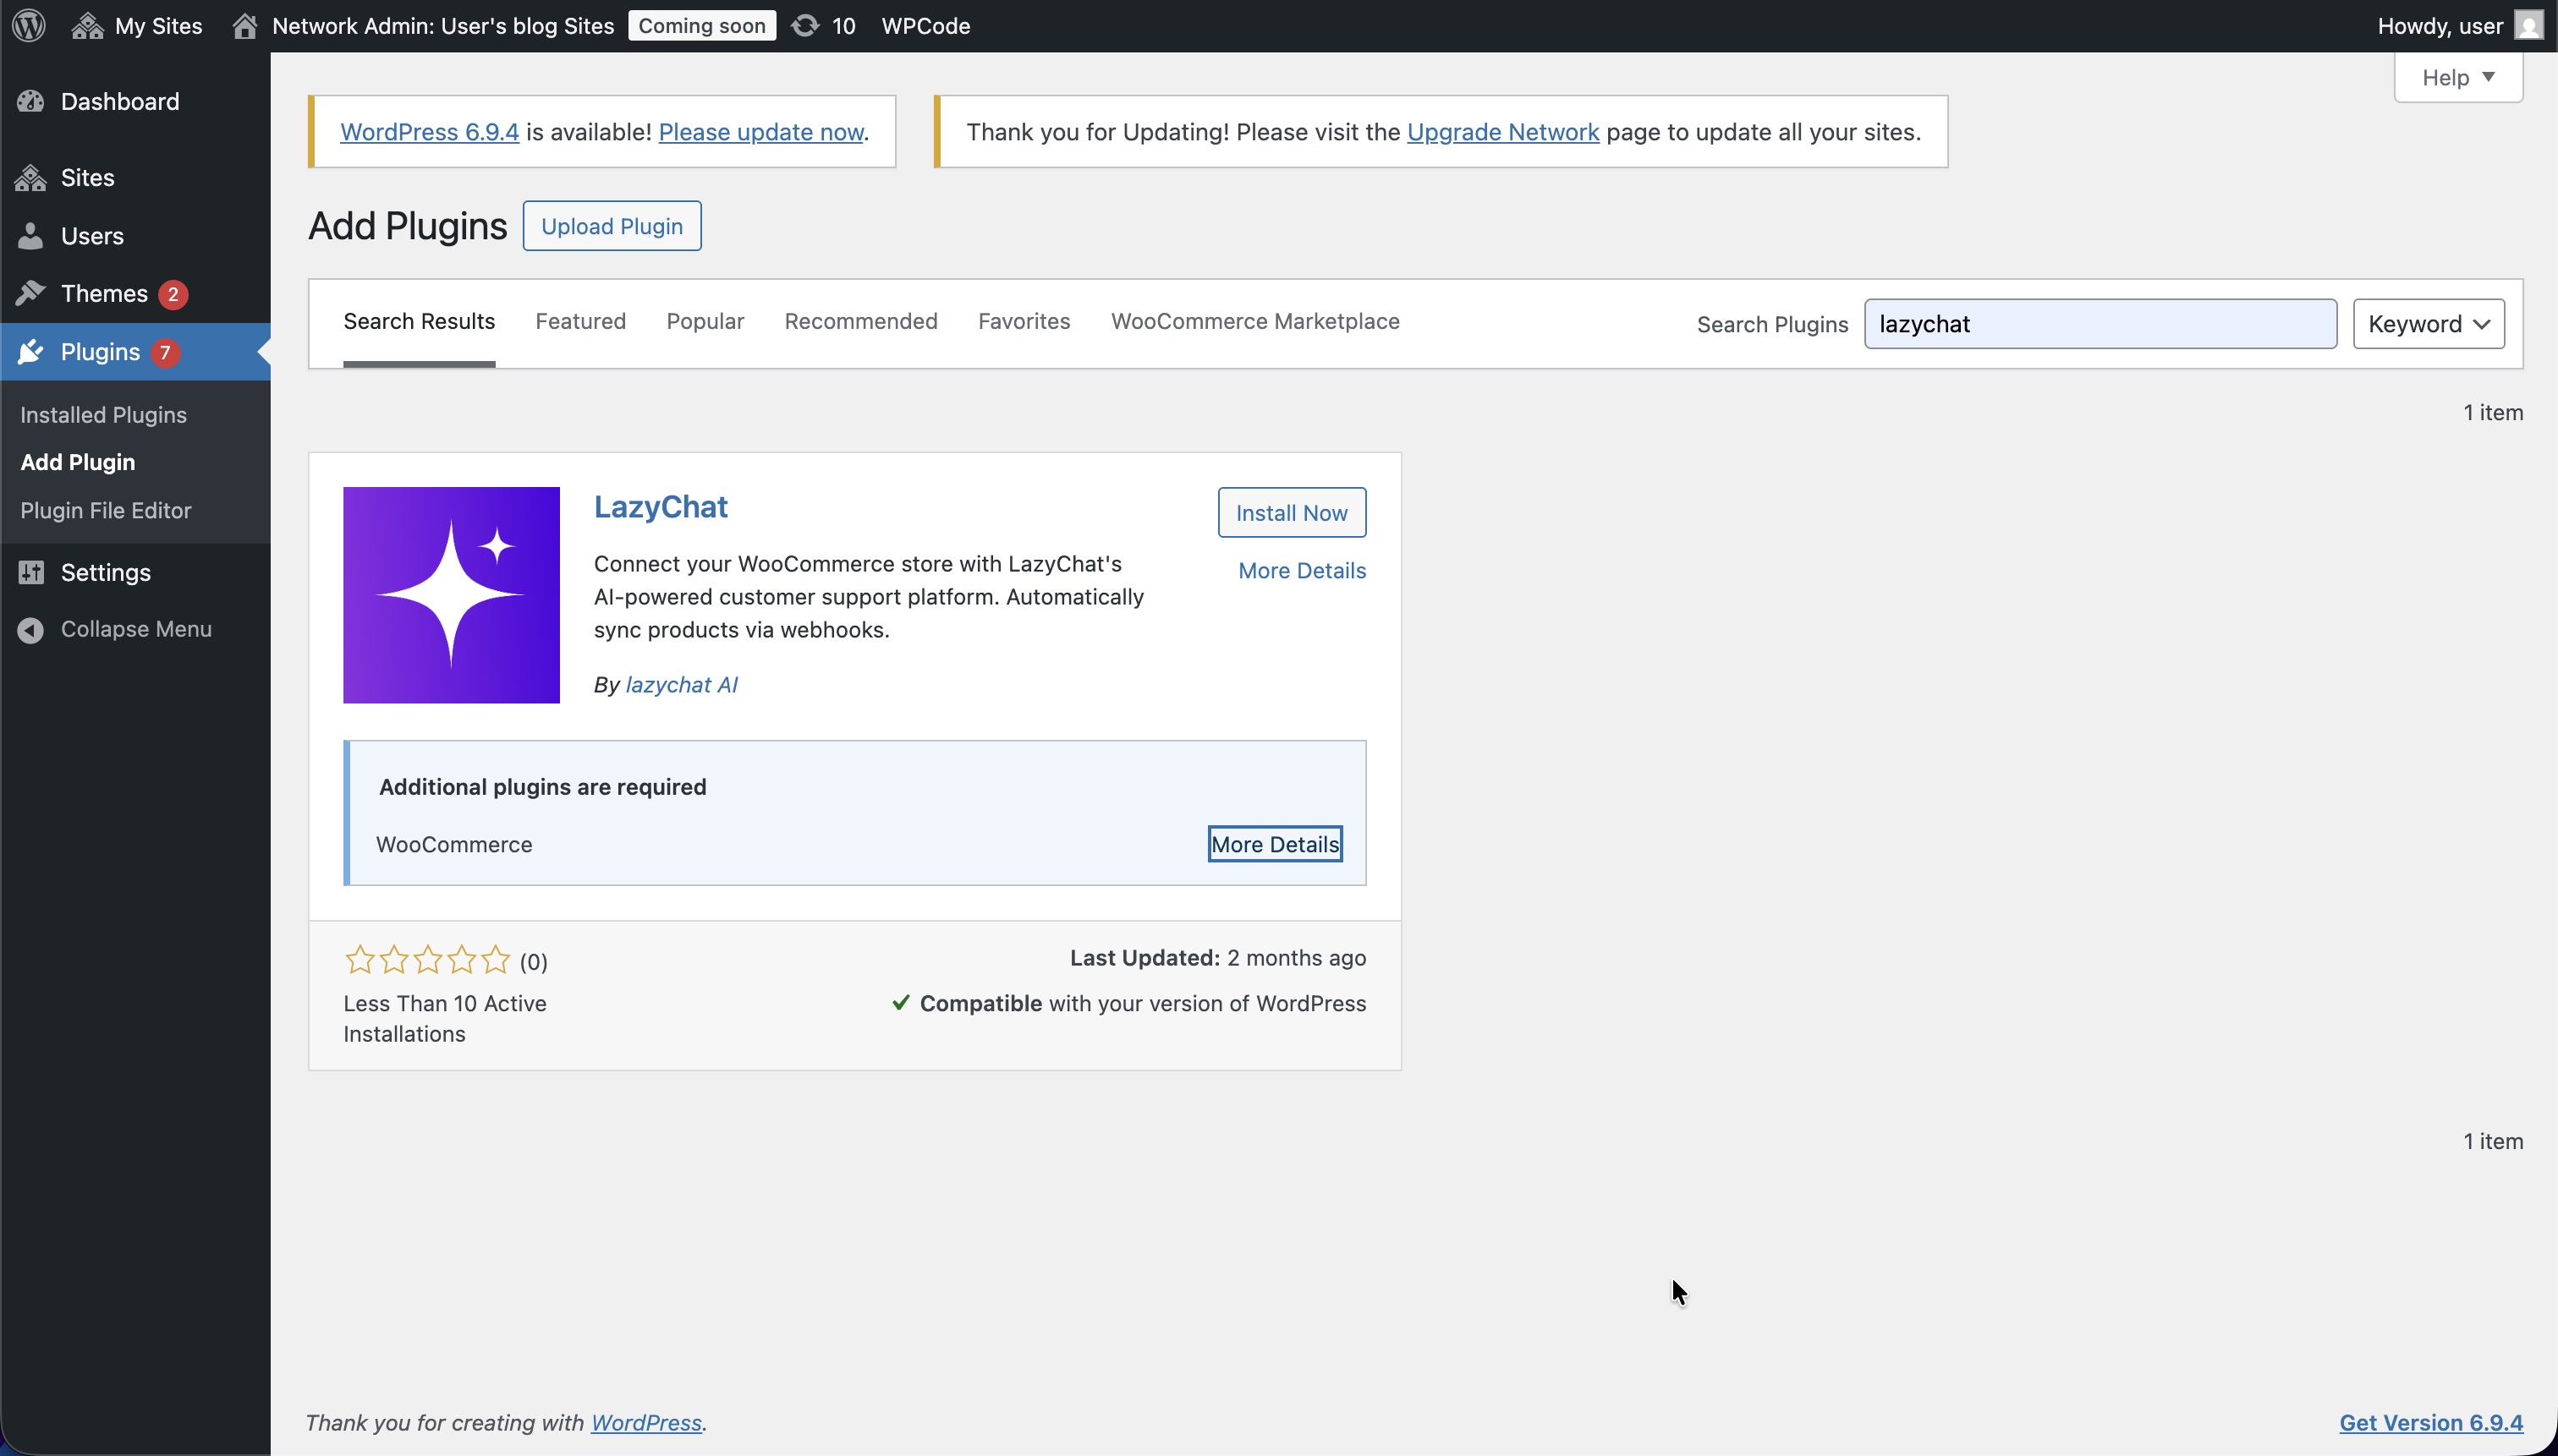The width and height of the screenshot is (2558, 1456).
Task: Open My Sites network icon
Action: [x=88, y=25]
